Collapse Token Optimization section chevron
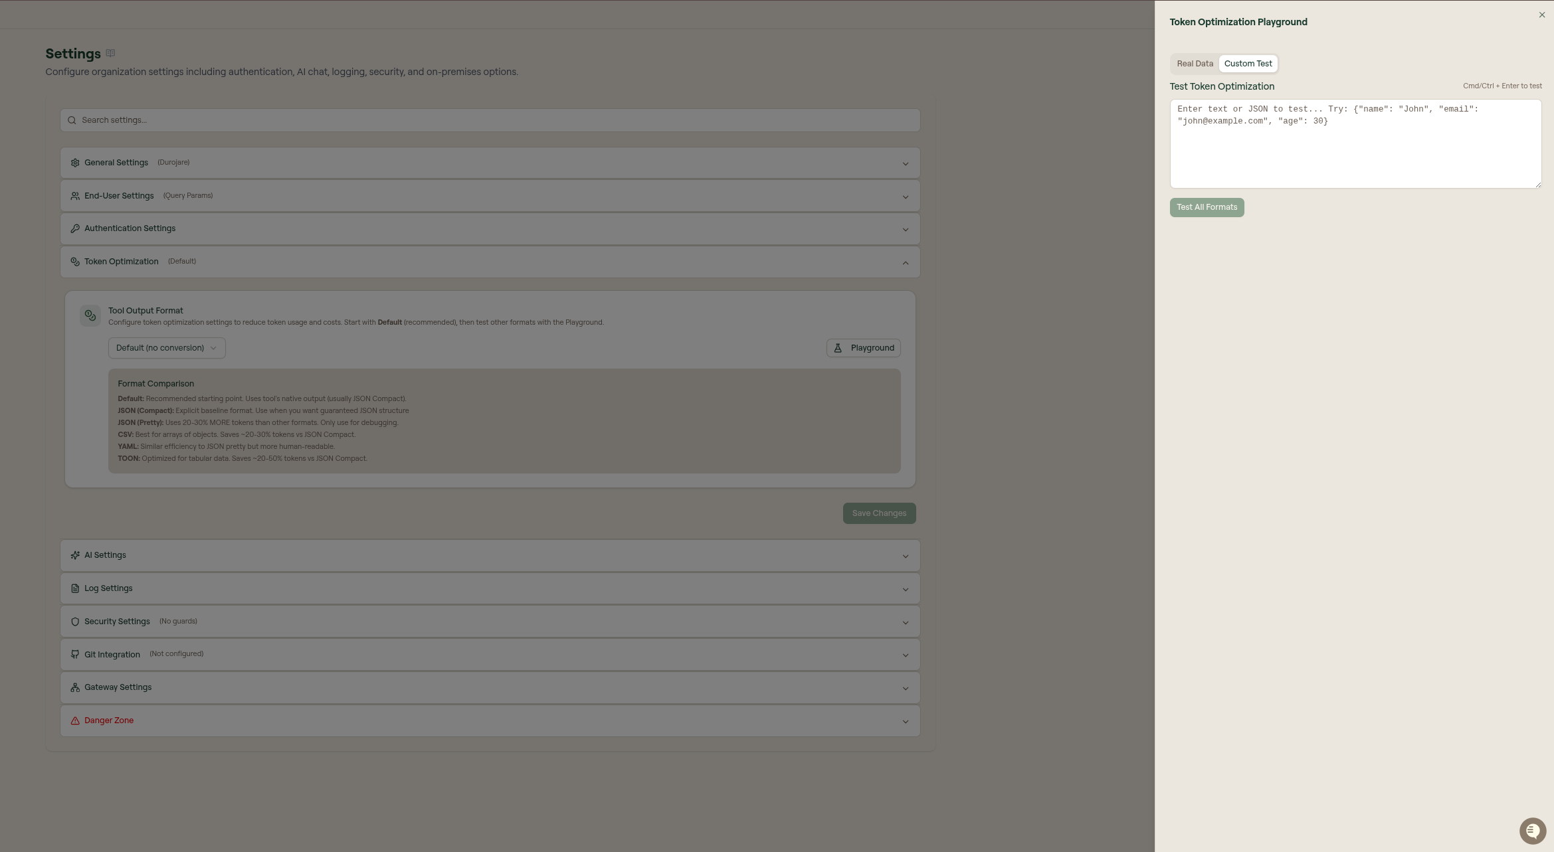The width and height of the screenshot is (1554, 852). (905, 262)
